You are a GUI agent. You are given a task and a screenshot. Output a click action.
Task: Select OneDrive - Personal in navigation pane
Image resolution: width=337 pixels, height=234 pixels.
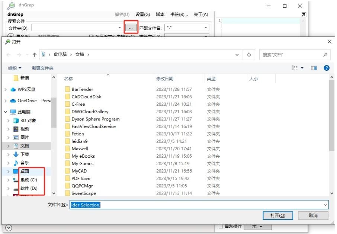pos(34,100)
